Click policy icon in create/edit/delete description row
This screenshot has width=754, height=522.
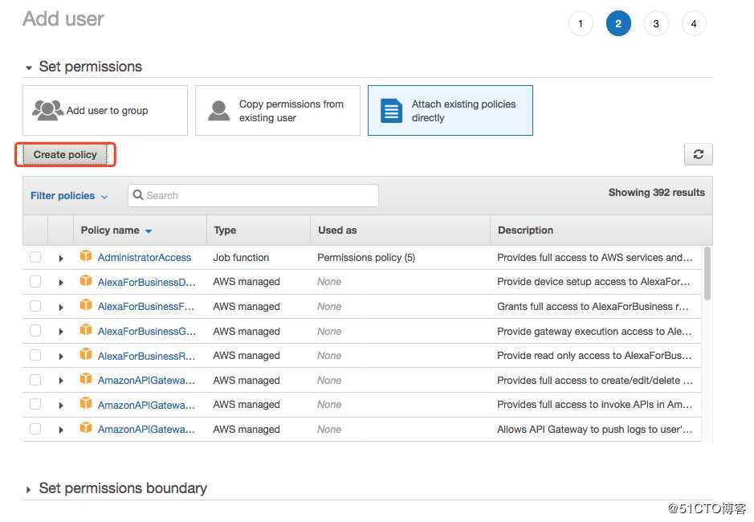[86, 378]
